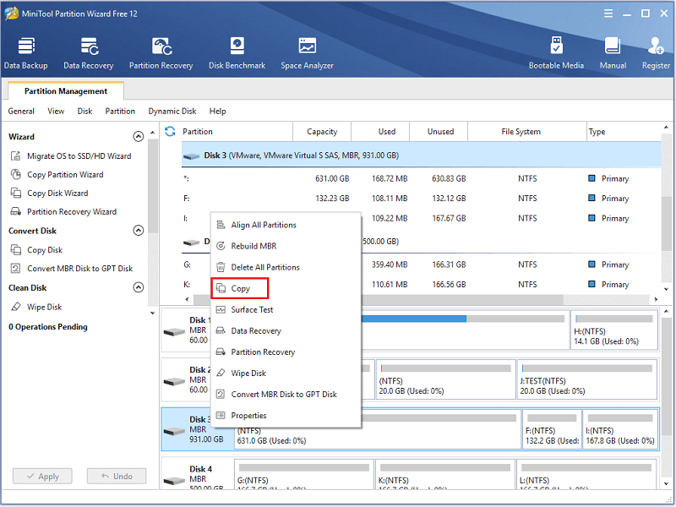The image size is (676, 507).
Task: Start Migrate OS to SSD/HD Wizard
Action: click(71, 155)
